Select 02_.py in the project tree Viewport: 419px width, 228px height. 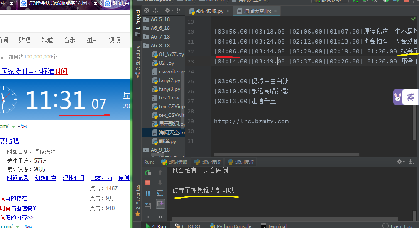click(x=163, y=63)
